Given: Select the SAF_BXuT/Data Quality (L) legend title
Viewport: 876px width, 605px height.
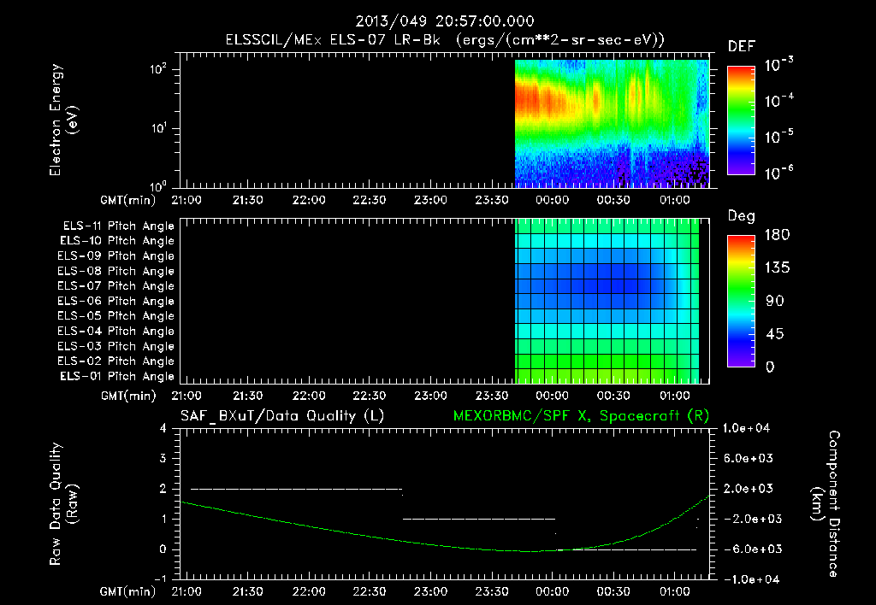Looking at the screenshot, I should pyautogui.click(x=282, y=416).
